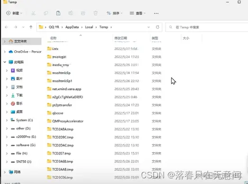Click the Documents icon in sidebar
This screenshot has width=248, height=184.
[13, 87]
